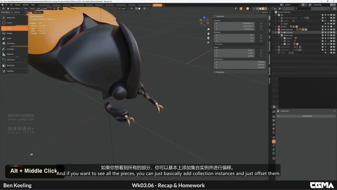Click the Scale X value field

(234, 50)
